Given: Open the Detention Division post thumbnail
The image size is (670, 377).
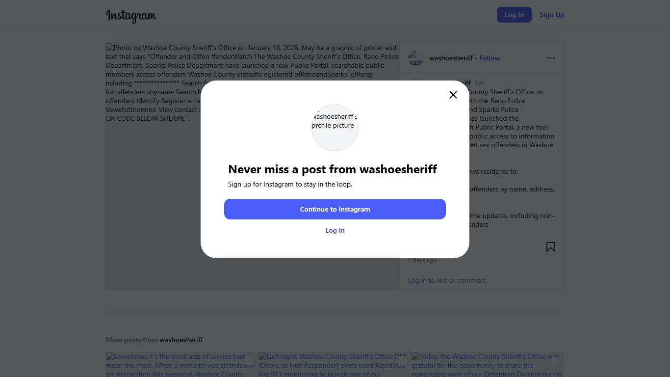Looking at the screenshot, I should point(488,365).
